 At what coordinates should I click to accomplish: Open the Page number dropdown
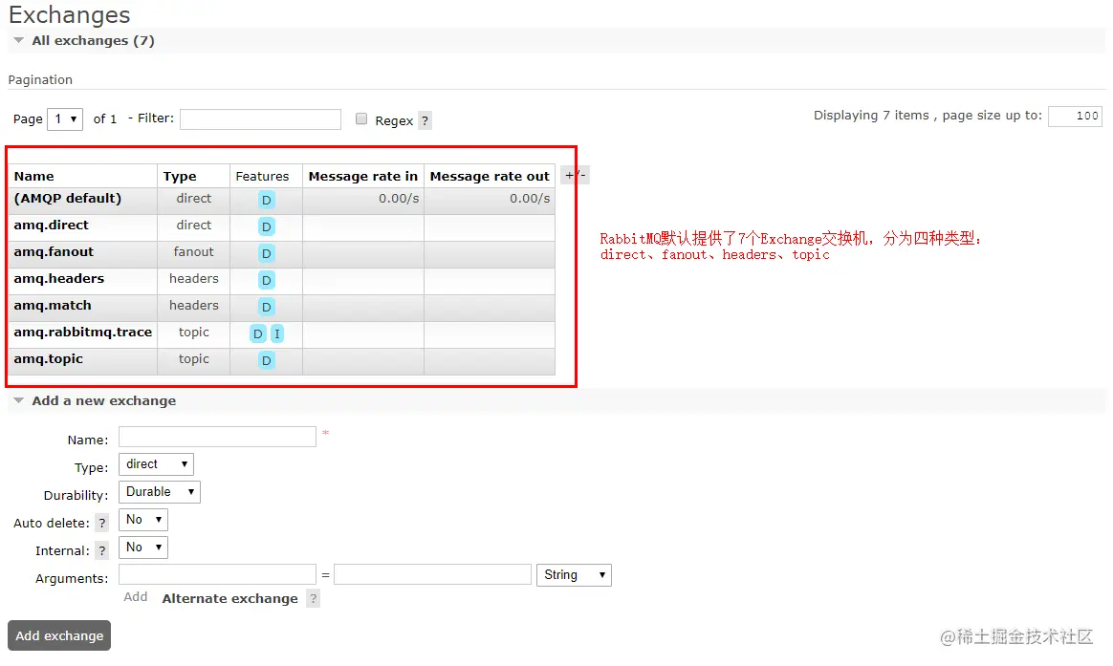65,119
